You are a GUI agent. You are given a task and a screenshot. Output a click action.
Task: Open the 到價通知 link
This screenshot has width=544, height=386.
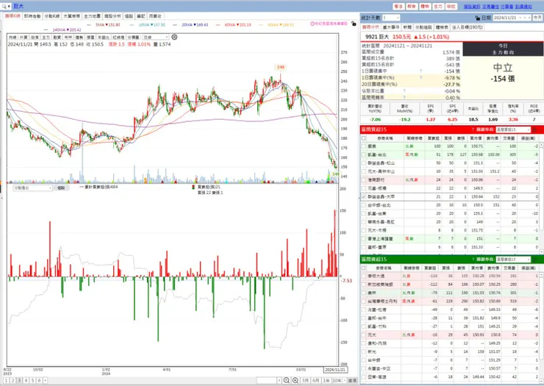(x=523, y=7)
